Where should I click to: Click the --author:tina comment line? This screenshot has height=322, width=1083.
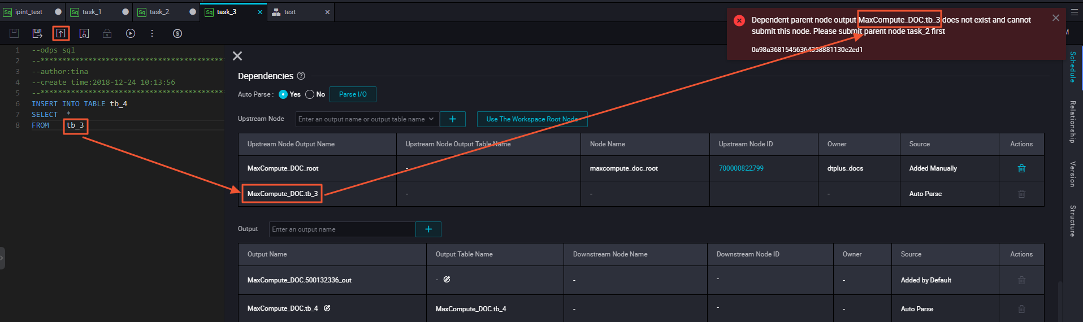point(60,72)
